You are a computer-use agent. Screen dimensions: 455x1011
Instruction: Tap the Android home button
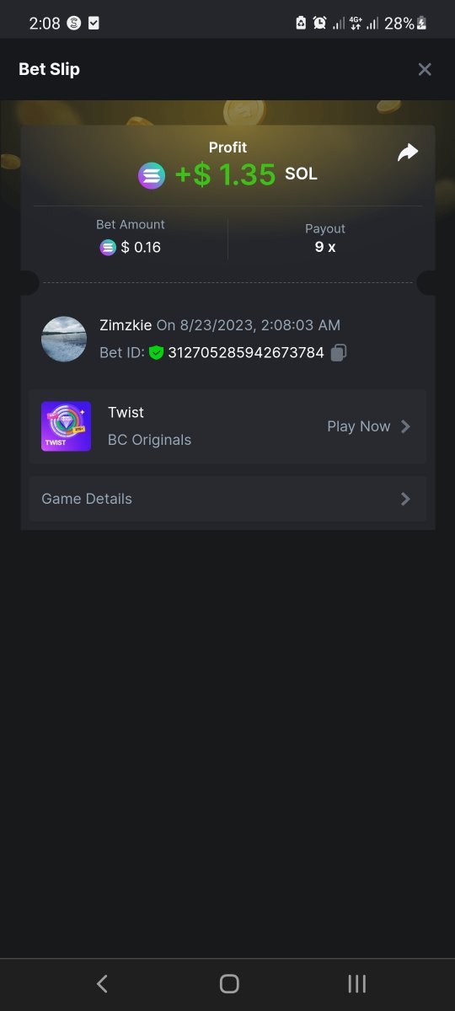pyautogui.click(x=228, y=983)
